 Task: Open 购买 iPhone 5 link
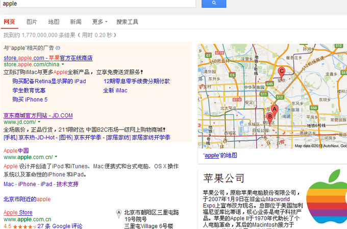click(x=30, y=99)
